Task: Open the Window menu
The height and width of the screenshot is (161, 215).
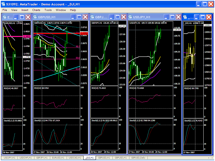Action: 61,10
